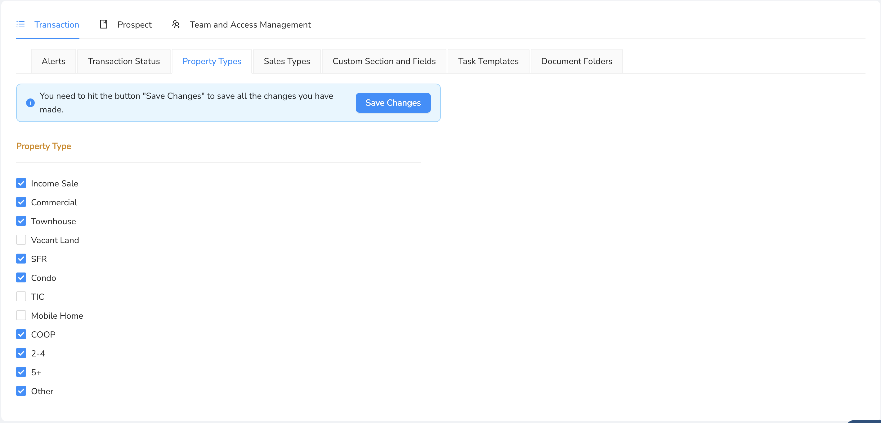
Task: Disable the COOP property type
Action: coord(21,334)
